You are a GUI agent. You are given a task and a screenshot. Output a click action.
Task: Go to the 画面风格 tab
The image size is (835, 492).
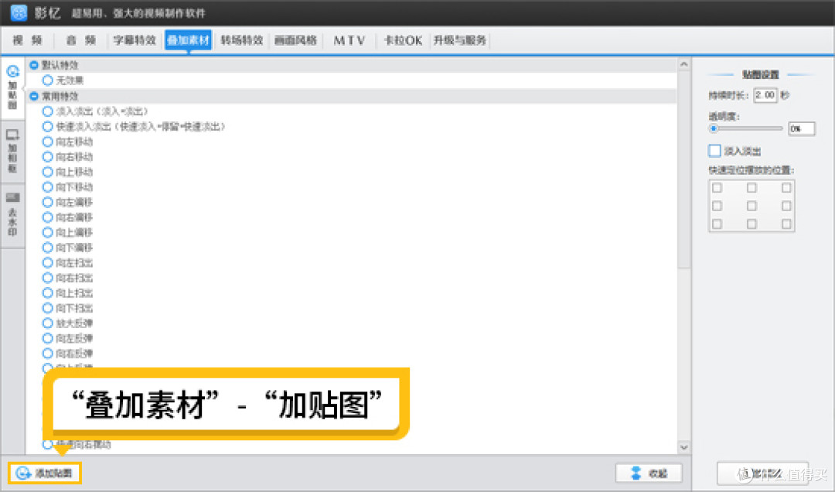point(295,40)
